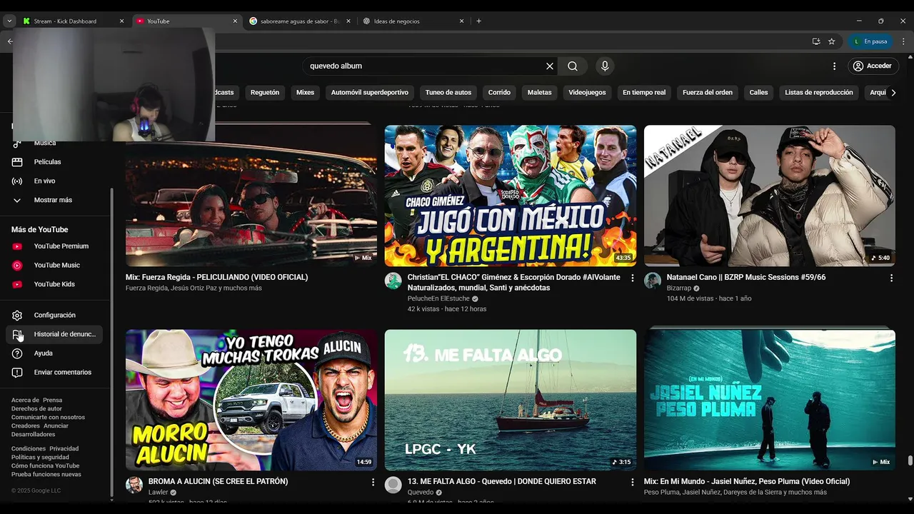Click the Acceder sign-in button

click(x=872, y=66)
